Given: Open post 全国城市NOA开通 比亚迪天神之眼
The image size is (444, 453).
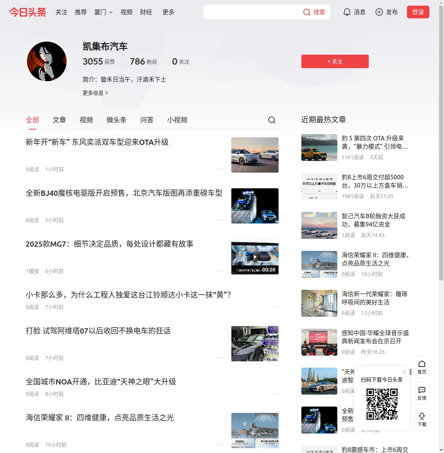Looking at the screenshot, I should click(101, 382).
